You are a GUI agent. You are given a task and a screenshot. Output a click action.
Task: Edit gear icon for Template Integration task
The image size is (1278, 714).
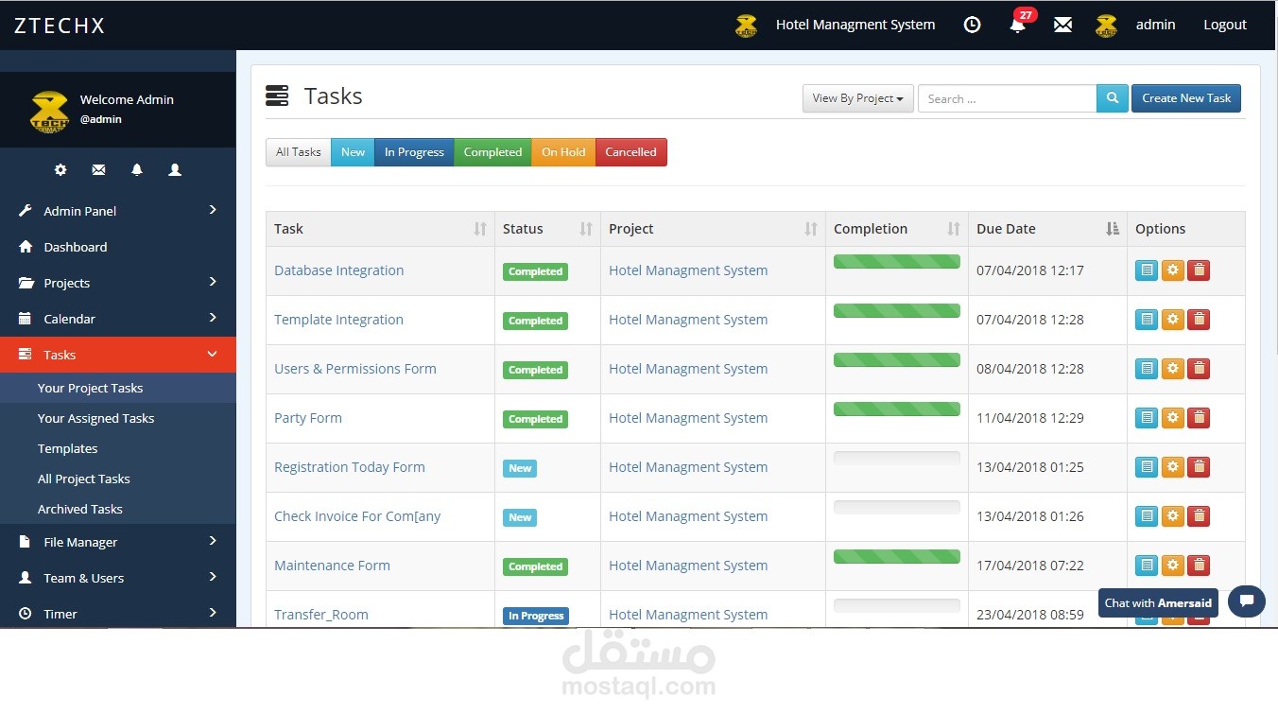click(1173, 319)
